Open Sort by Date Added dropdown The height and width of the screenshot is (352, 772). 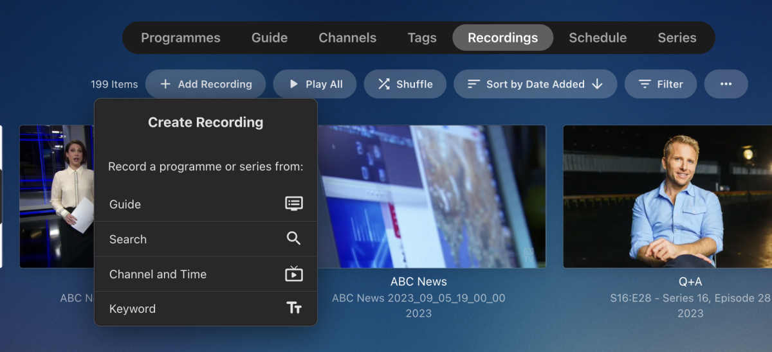(535, 84)
